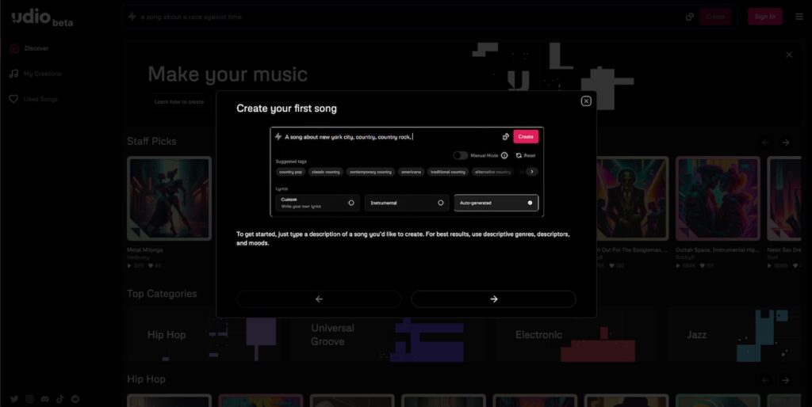Go to next step with right arrow button
The width and height of the screenshot is (812, 407).
(x=493, y=299)
